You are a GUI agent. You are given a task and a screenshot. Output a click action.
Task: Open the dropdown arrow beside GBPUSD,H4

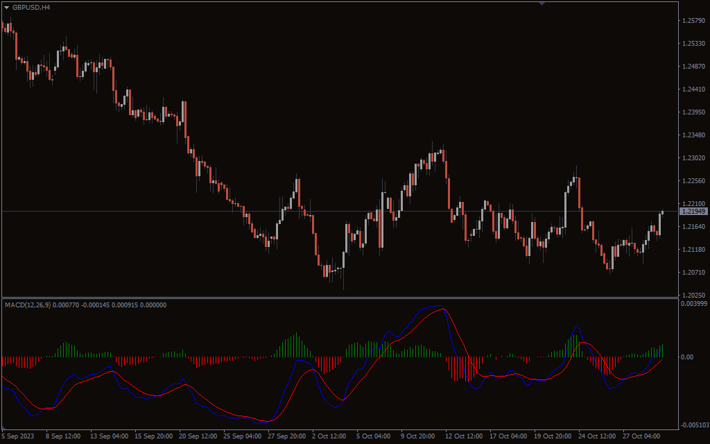[7, 7]
